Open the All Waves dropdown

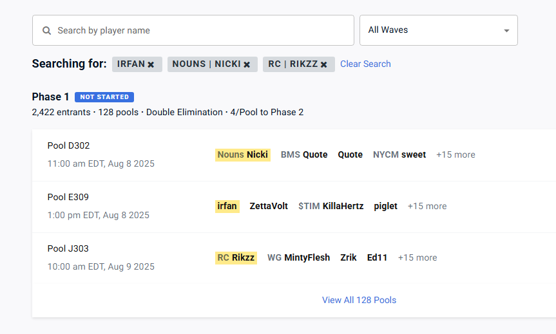click(439, 30)
